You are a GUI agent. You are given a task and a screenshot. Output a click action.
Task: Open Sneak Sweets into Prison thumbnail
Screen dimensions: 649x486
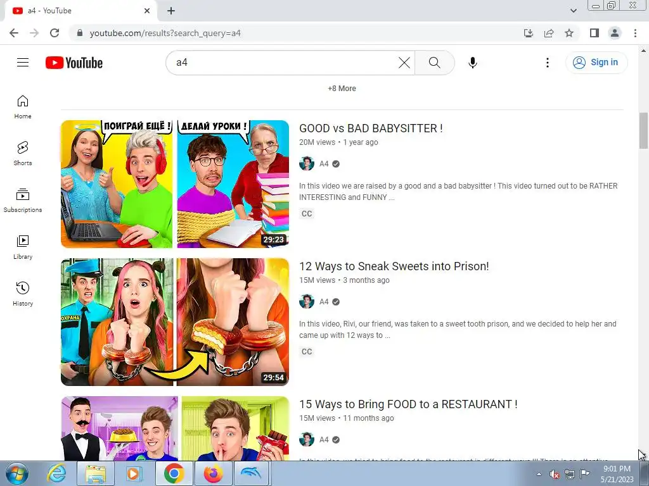tap(175, 322)
